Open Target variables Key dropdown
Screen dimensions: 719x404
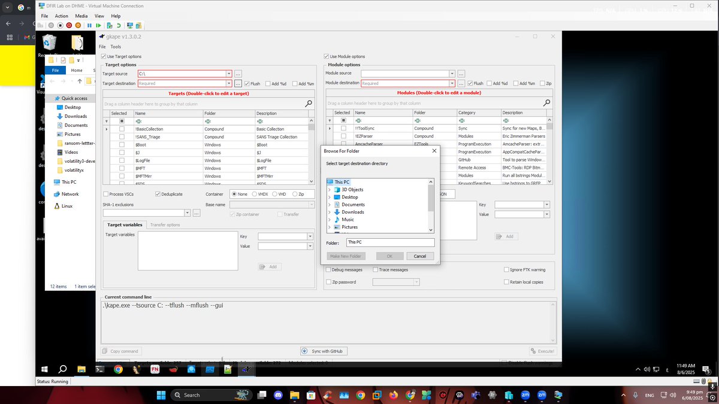click(x=310, y=236)
